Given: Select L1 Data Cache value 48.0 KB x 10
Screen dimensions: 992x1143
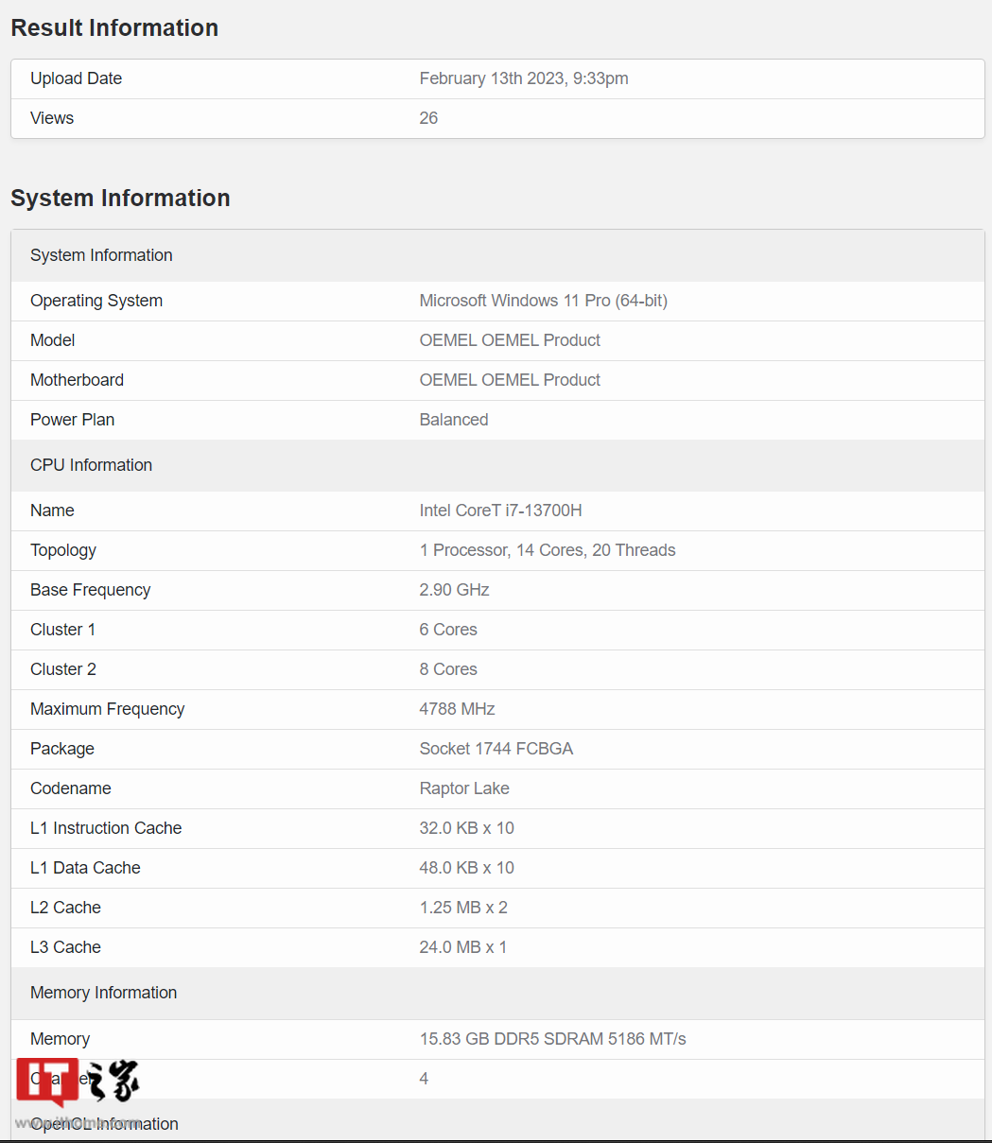Looking at the screenshot, I should (467, 868).
